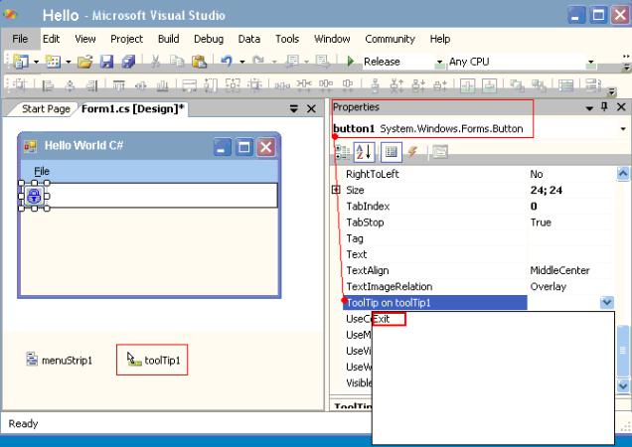Open the File menu in Visual Studio

click(20, 39)
